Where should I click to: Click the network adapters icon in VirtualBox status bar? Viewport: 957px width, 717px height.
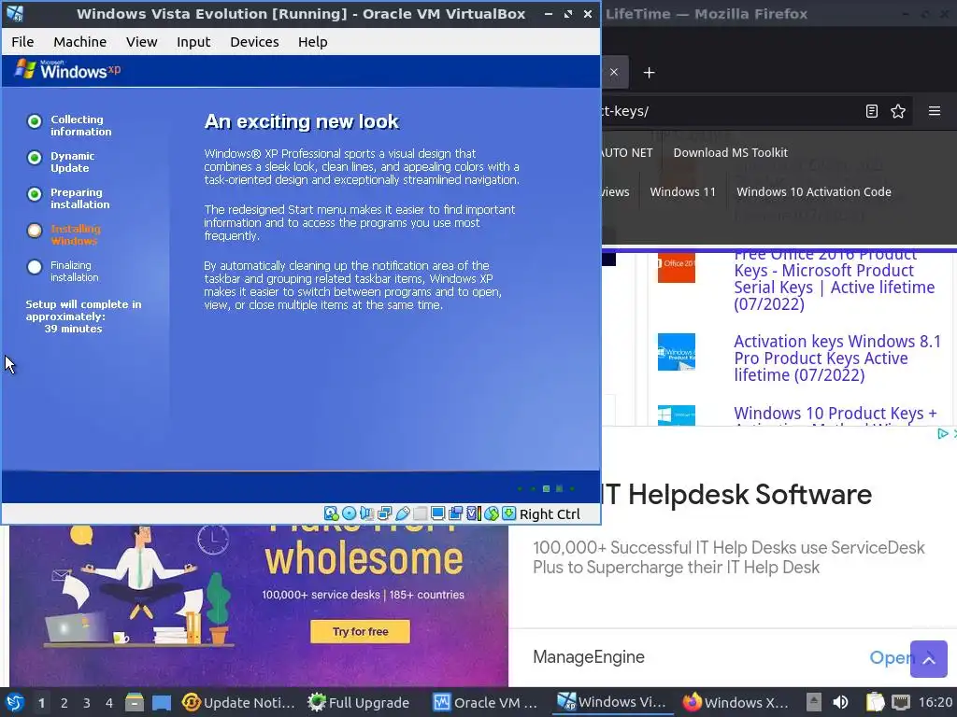[x=384, y=513]
